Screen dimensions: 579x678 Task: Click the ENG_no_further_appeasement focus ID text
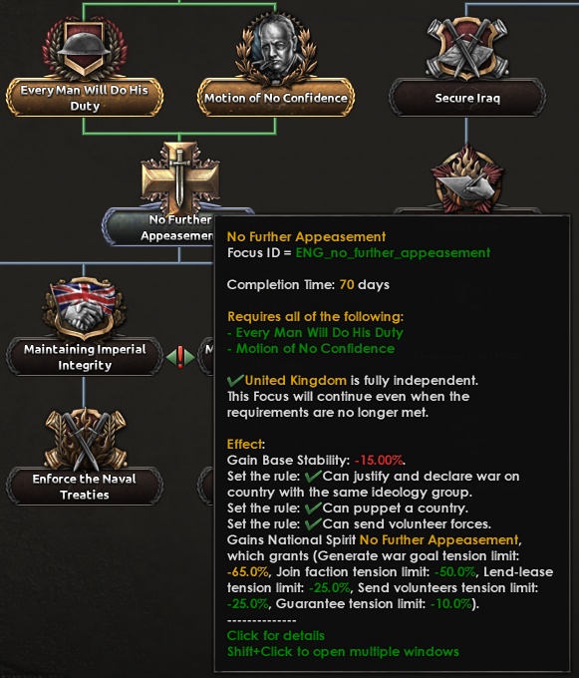pyautogui.click(x=393, y=252)
